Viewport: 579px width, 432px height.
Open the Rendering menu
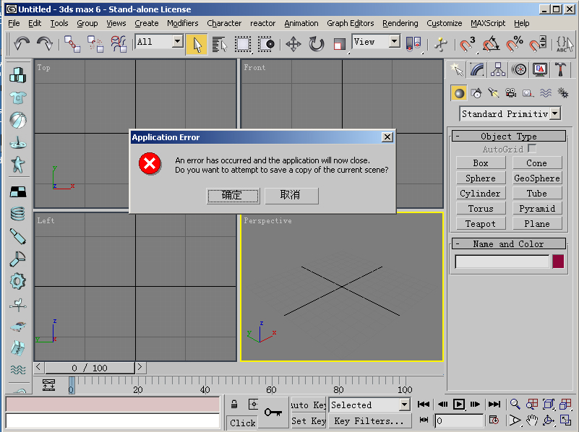(400, 23)
